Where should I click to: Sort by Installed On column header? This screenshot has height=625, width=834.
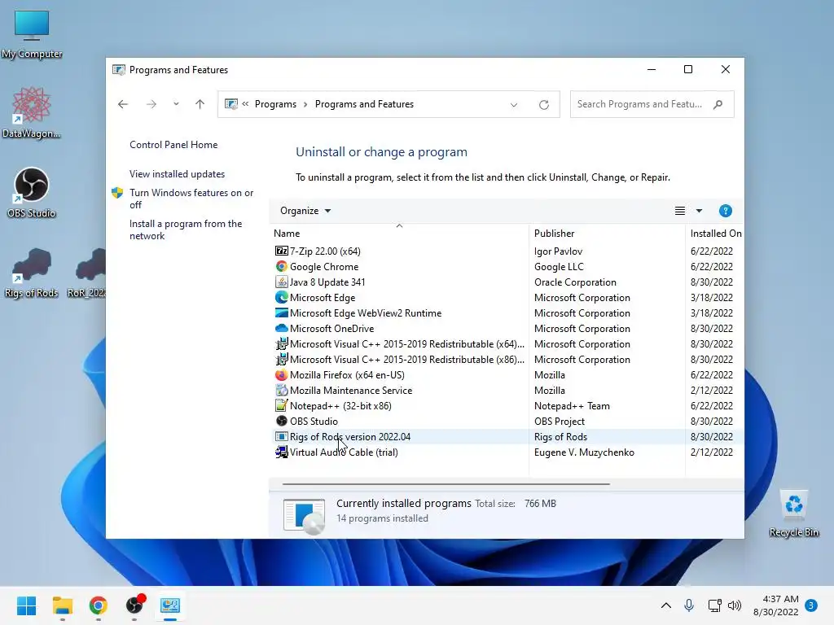pos(715,234)
